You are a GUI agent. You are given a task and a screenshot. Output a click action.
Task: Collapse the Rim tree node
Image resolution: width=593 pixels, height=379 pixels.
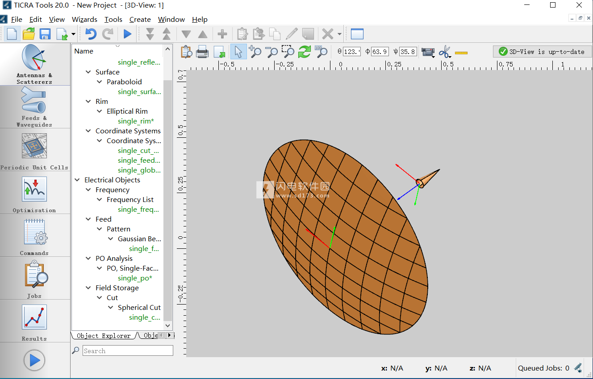pyautogui.click(x=88, y=101)
